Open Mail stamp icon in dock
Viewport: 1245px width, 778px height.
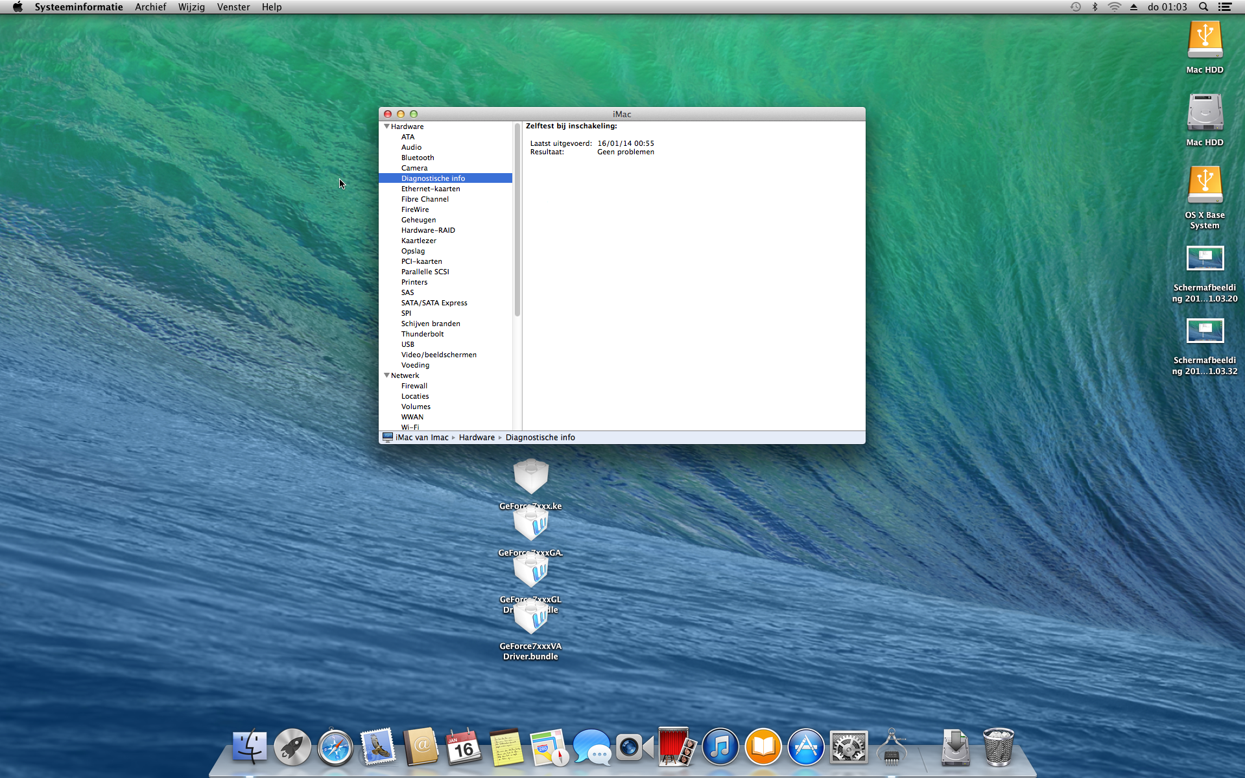378,747
